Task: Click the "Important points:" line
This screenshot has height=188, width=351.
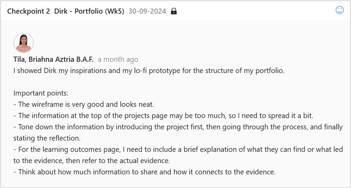Action: click(x=41, y=93)
